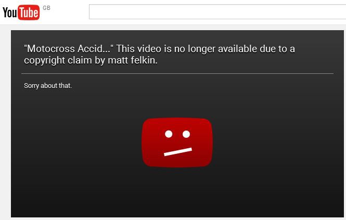Click the GB country code label
346x220 pixels.
pos(46,8)
